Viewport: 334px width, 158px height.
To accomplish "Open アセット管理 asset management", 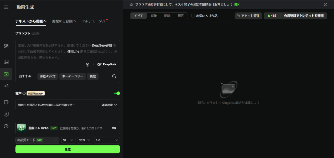I will [x=248, y=16].
